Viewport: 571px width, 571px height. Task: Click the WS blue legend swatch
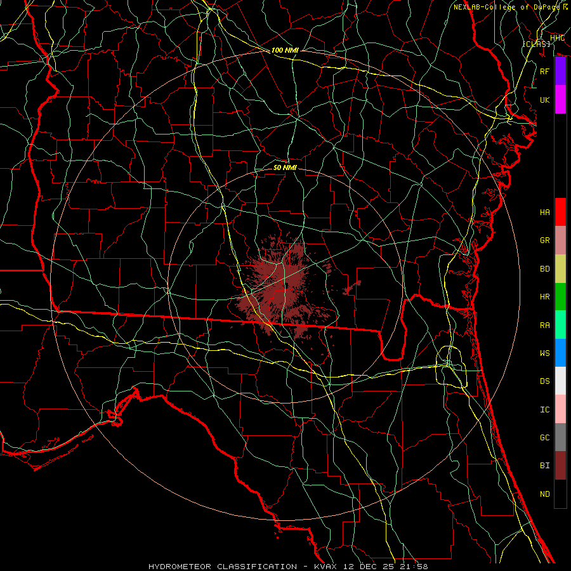(x=560, y=353)
